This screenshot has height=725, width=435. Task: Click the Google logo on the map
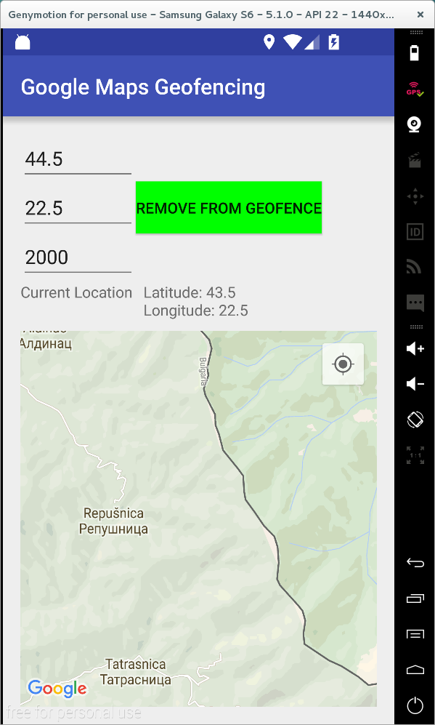pos(57,689)
